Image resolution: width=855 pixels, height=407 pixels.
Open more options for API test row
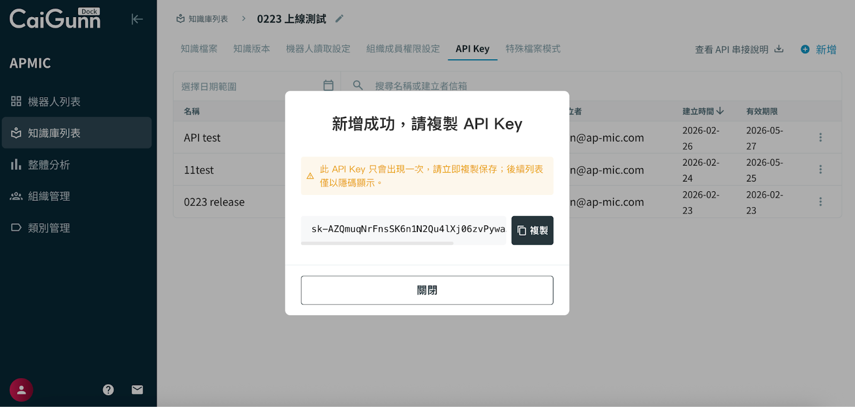pyautogui.click(x=820, y=138)
